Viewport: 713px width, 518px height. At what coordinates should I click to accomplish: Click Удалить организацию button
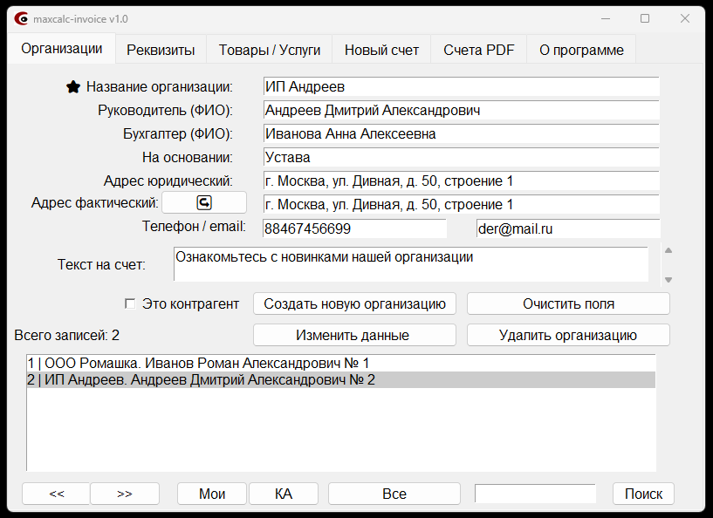568,335
